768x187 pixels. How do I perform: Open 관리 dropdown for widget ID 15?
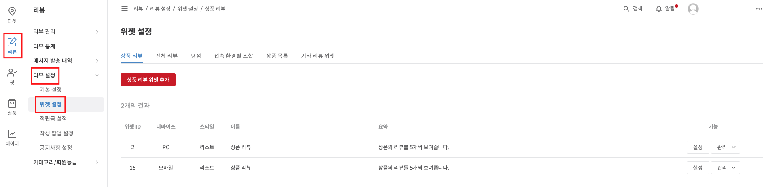click(726, 168)
